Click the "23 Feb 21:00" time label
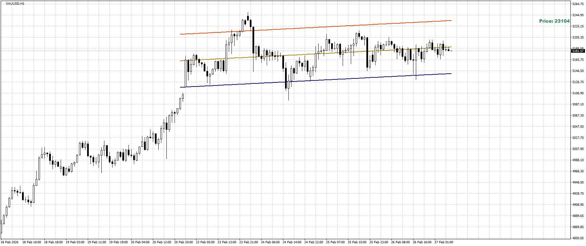586x246 pixels. (x=248, y=242)
